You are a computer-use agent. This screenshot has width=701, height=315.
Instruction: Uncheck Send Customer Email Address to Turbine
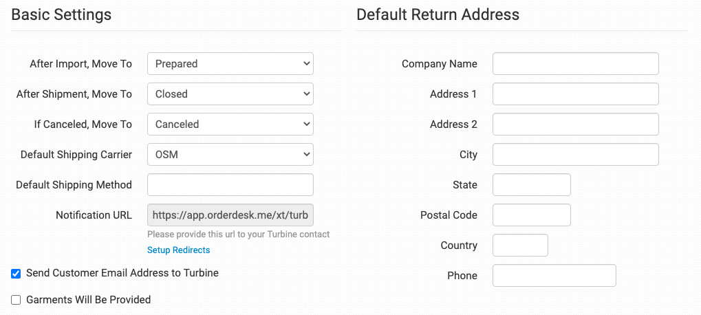tap(16, 274)
